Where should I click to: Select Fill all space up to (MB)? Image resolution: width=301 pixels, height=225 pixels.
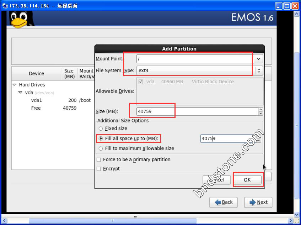101,138
